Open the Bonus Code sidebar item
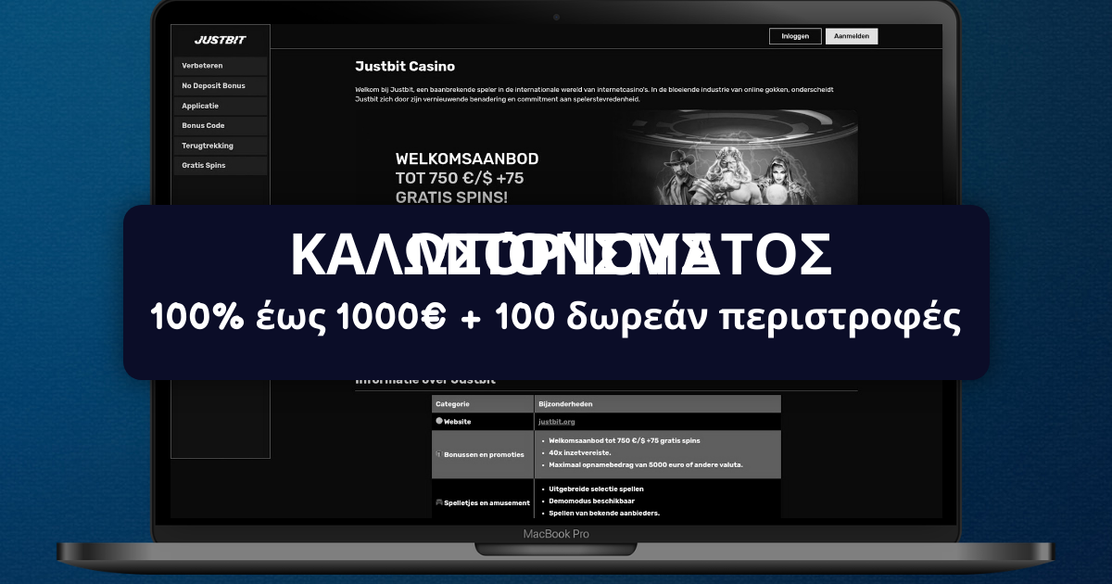Viewport: 1112px width, 584px height. [220, 125]
